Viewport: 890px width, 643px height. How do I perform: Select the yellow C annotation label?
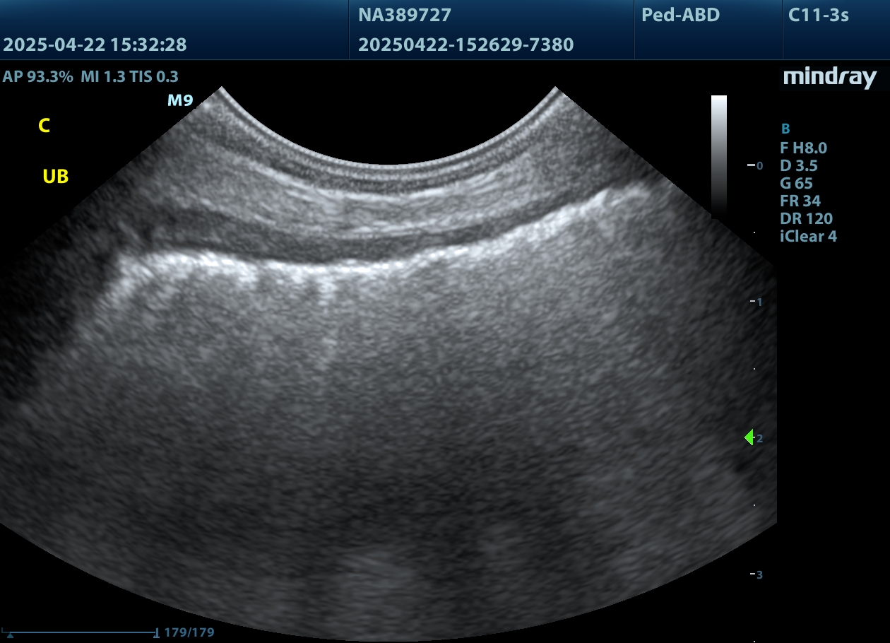coord(44,126)
